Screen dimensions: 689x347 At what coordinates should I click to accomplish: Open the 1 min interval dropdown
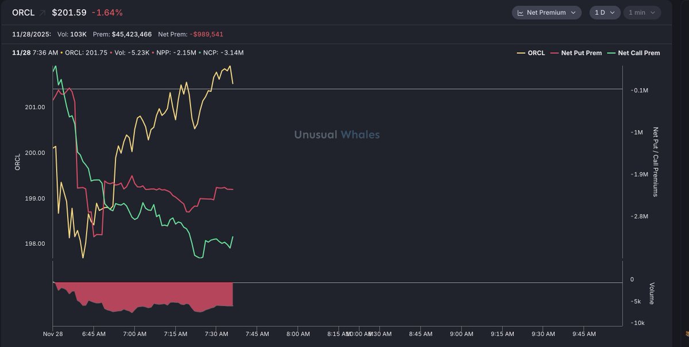click(642, 13)
